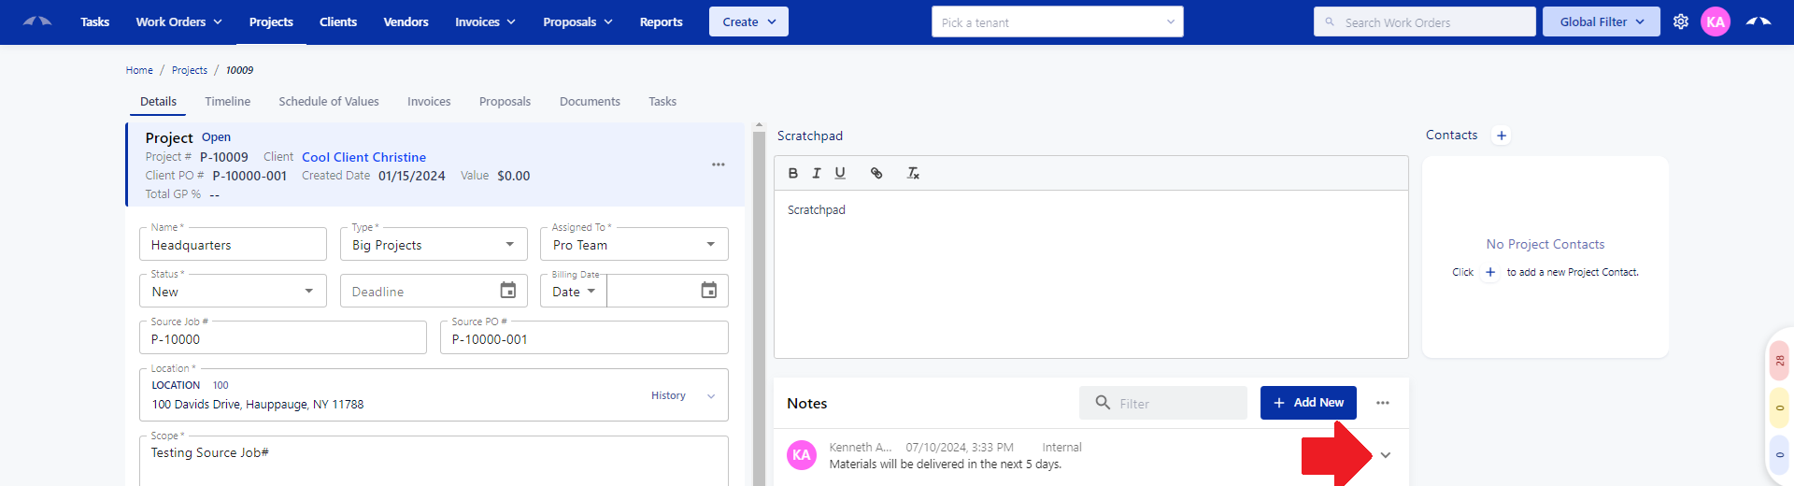Switch to the project Tasks tab
The height and width of the screenshot is (486, 1794).
coord(662,101)
